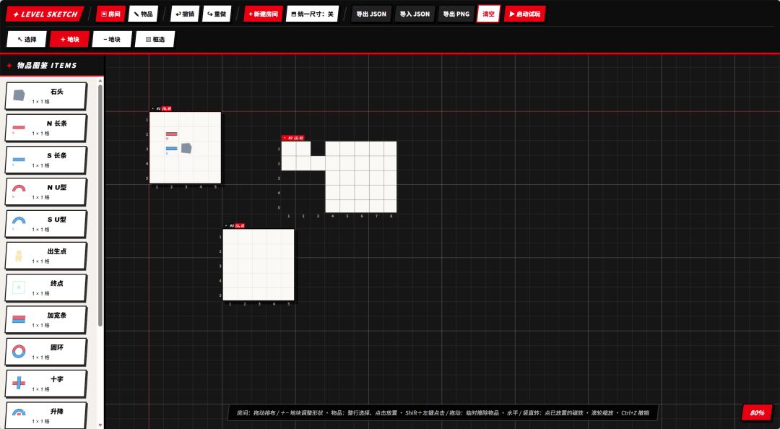Image resolution: width=780 pixels, height=429 pixels.
Task: Undo with the 撤销 button
Action: pos(185,14)
